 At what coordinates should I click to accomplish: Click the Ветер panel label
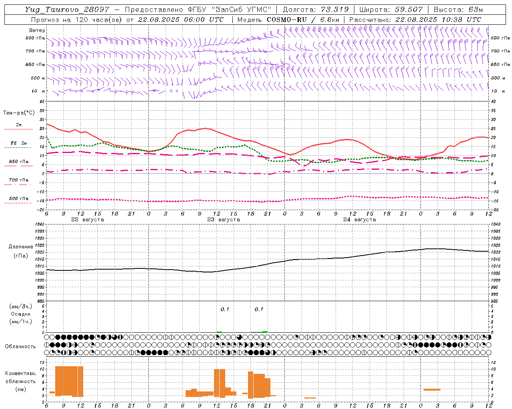coord(37,30)
